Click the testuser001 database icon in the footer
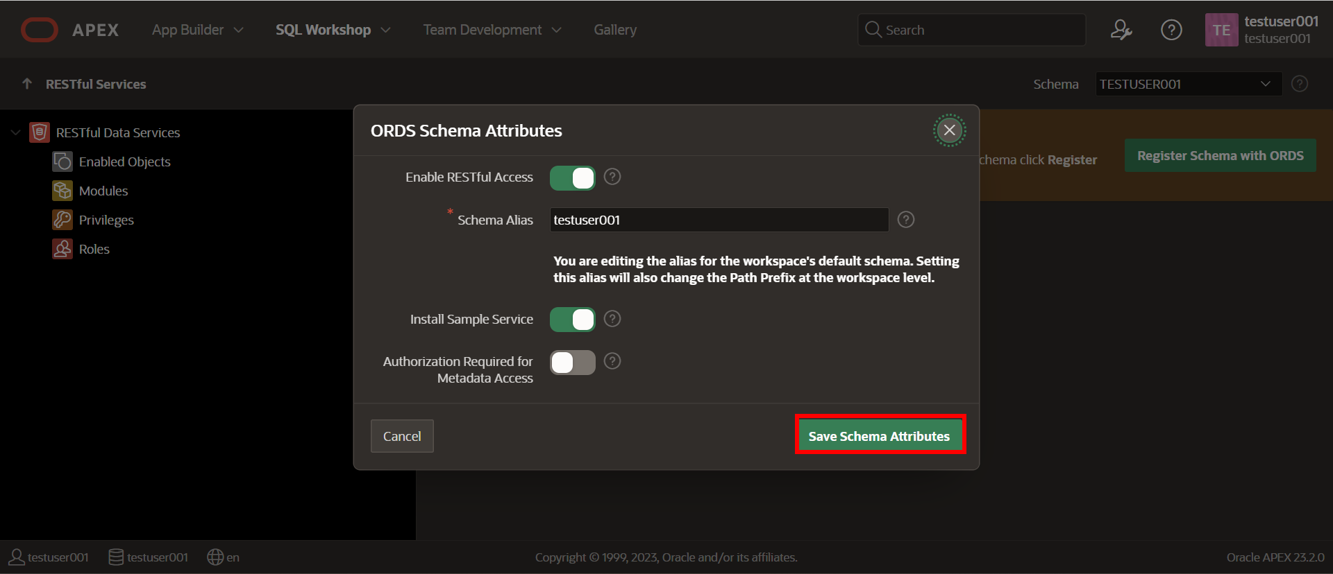This screenshot has height=574, width=1333. 116,557
